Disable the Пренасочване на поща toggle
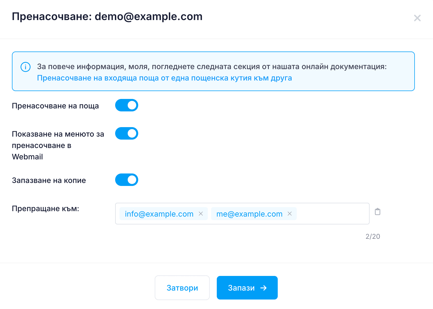 pyautogui.click(x=127, y=105)
